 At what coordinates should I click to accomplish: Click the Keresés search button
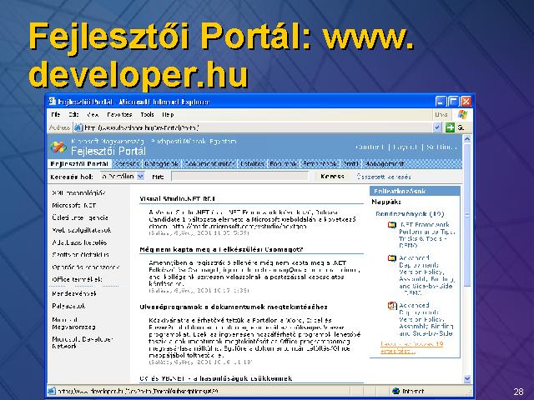(x=332, y=176)
